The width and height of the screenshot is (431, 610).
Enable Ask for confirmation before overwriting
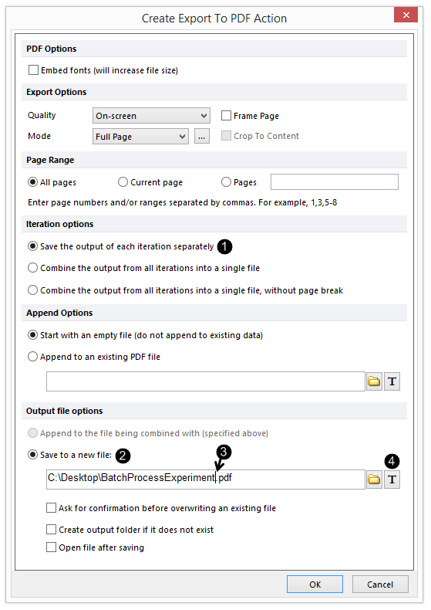(x=51, y=507)
